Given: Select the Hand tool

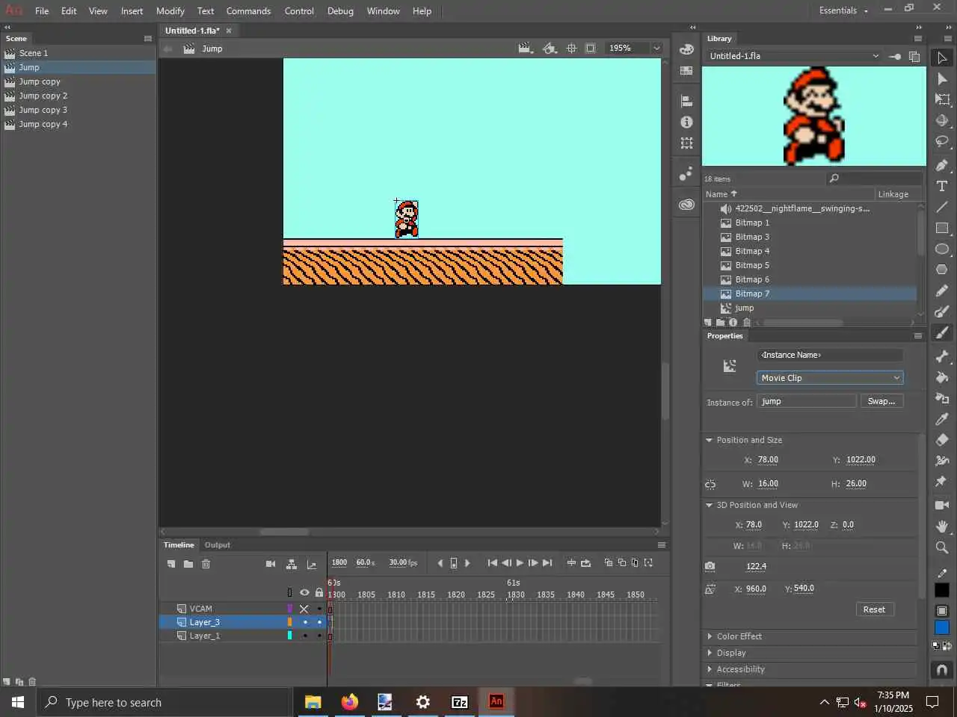Looking at the screenshot, I should click(942, 527).
